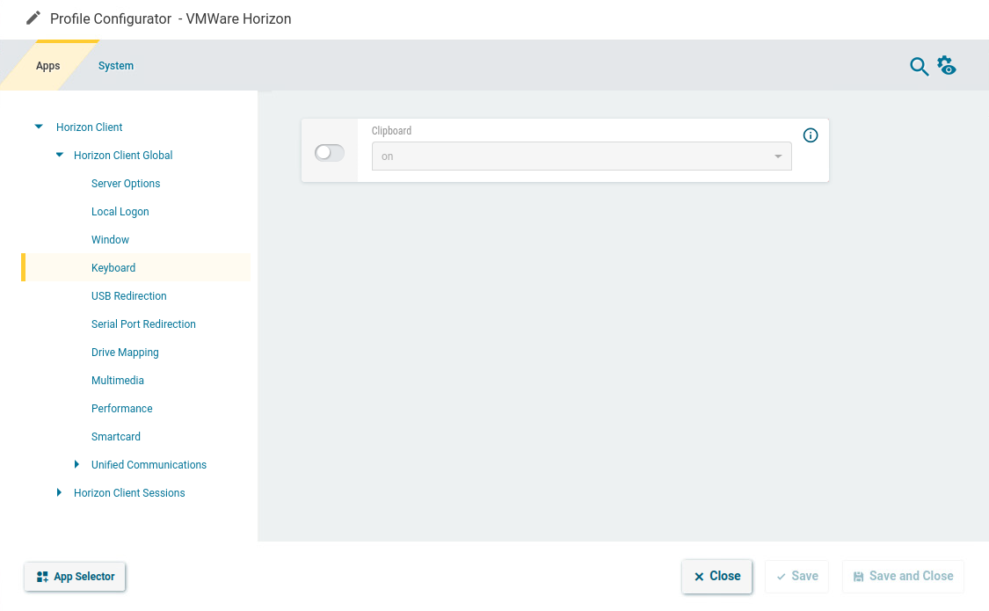Click the Close button
The width and height of the screenshot is (989, 611).
(716, 576)
